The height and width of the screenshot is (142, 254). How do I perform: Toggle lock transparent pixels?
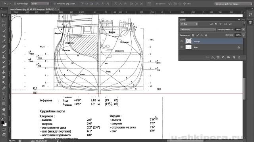193,35
